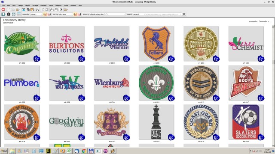The image size is (275, 154).
Task: Open the Excel icon on the taskbar
Action: [x=69, y=151]
